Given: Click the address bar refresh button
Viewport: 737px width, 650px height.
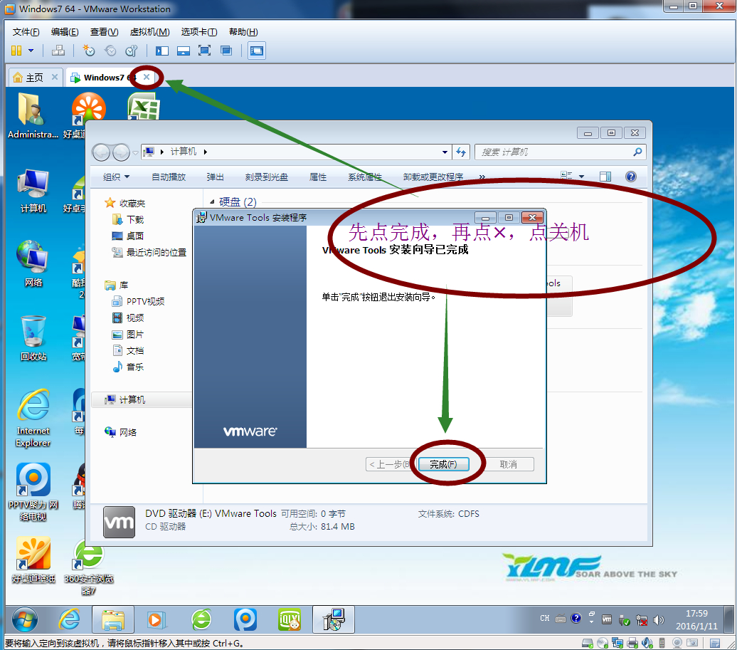Looking at the screenshot, I should click(461, 152).
